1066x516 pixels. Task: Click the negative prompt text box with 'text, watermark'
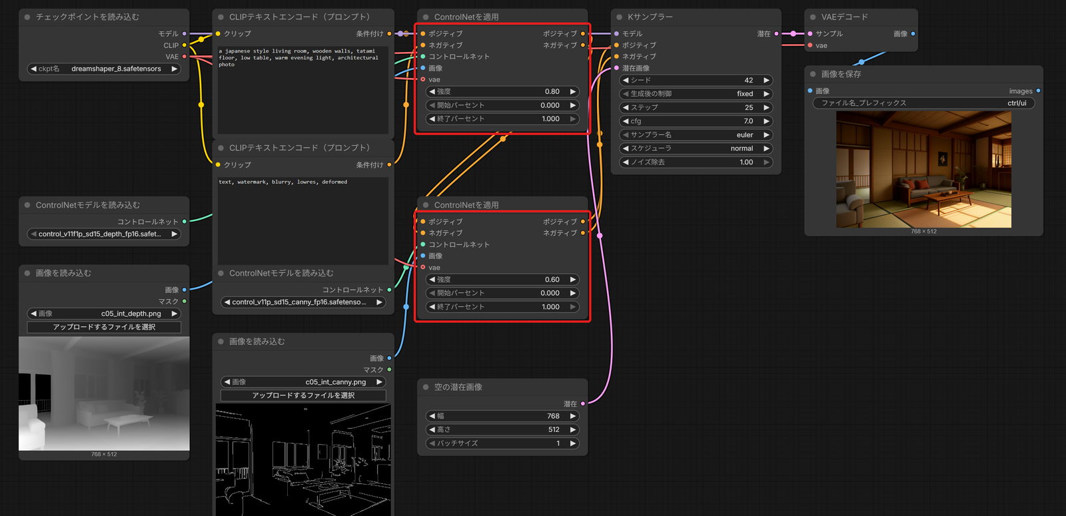pyautogui.click(x=303, y=220)
